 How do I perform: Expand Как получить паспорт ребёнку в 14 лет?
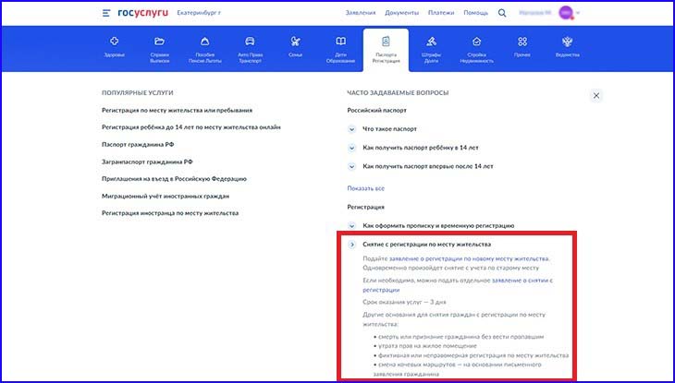[352, 148]
